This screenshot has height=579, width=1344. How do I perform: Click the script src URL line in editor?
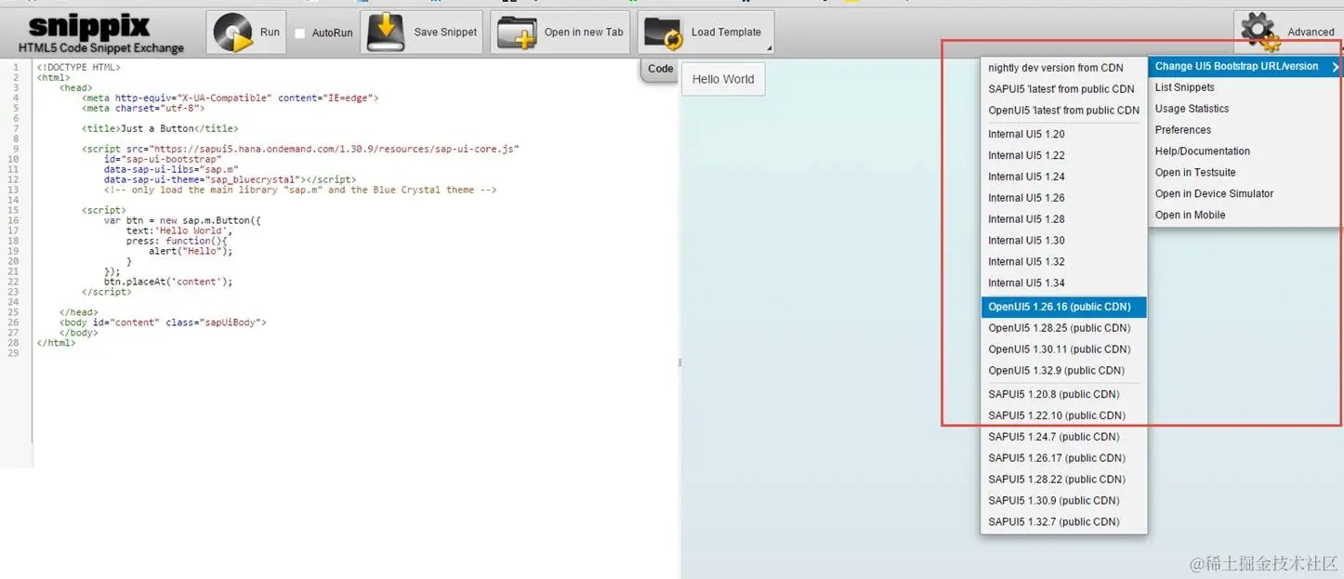(x=300, y=149)
